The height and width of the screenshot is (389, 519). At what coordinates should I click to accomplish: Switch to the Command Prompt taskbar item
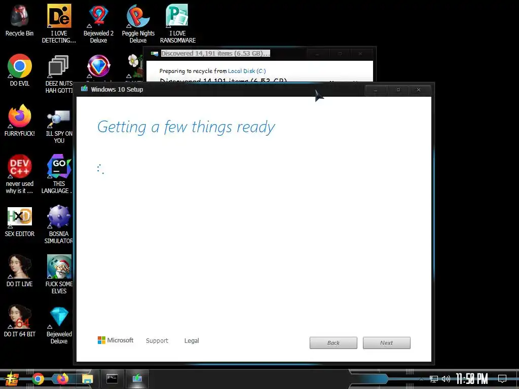click(x=112, y=379)
